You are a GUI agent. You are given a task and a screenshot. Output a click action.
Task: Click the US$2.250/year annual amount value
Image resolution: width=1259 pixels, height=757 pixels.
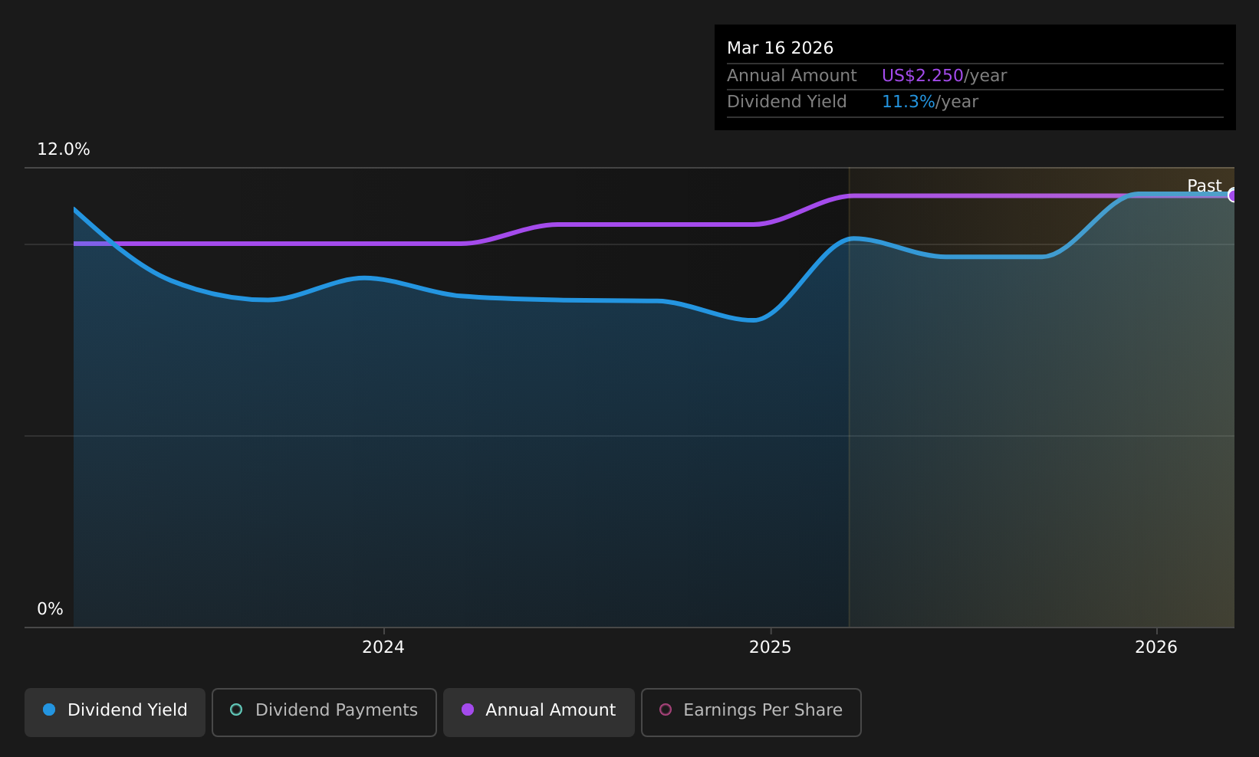pyautogui.click(x=944, y=76)
